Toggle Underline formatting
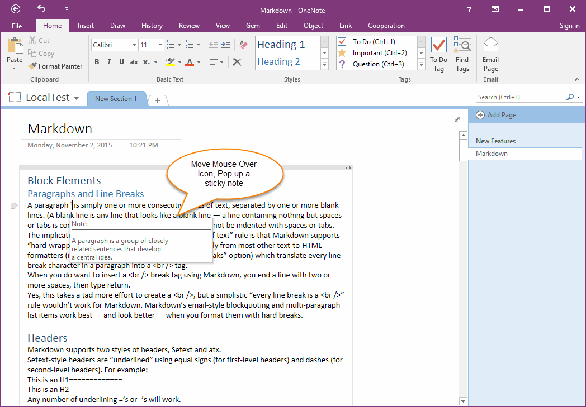Viewport: 586px width, 407px height. pos(121,62)
